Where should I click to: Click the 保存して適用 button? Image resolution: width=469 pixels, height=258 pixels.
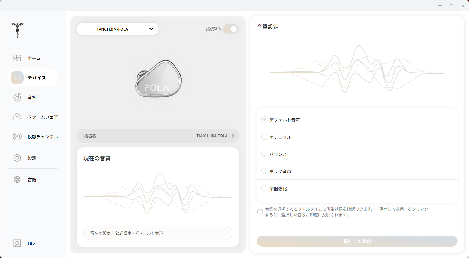point(357,241)
